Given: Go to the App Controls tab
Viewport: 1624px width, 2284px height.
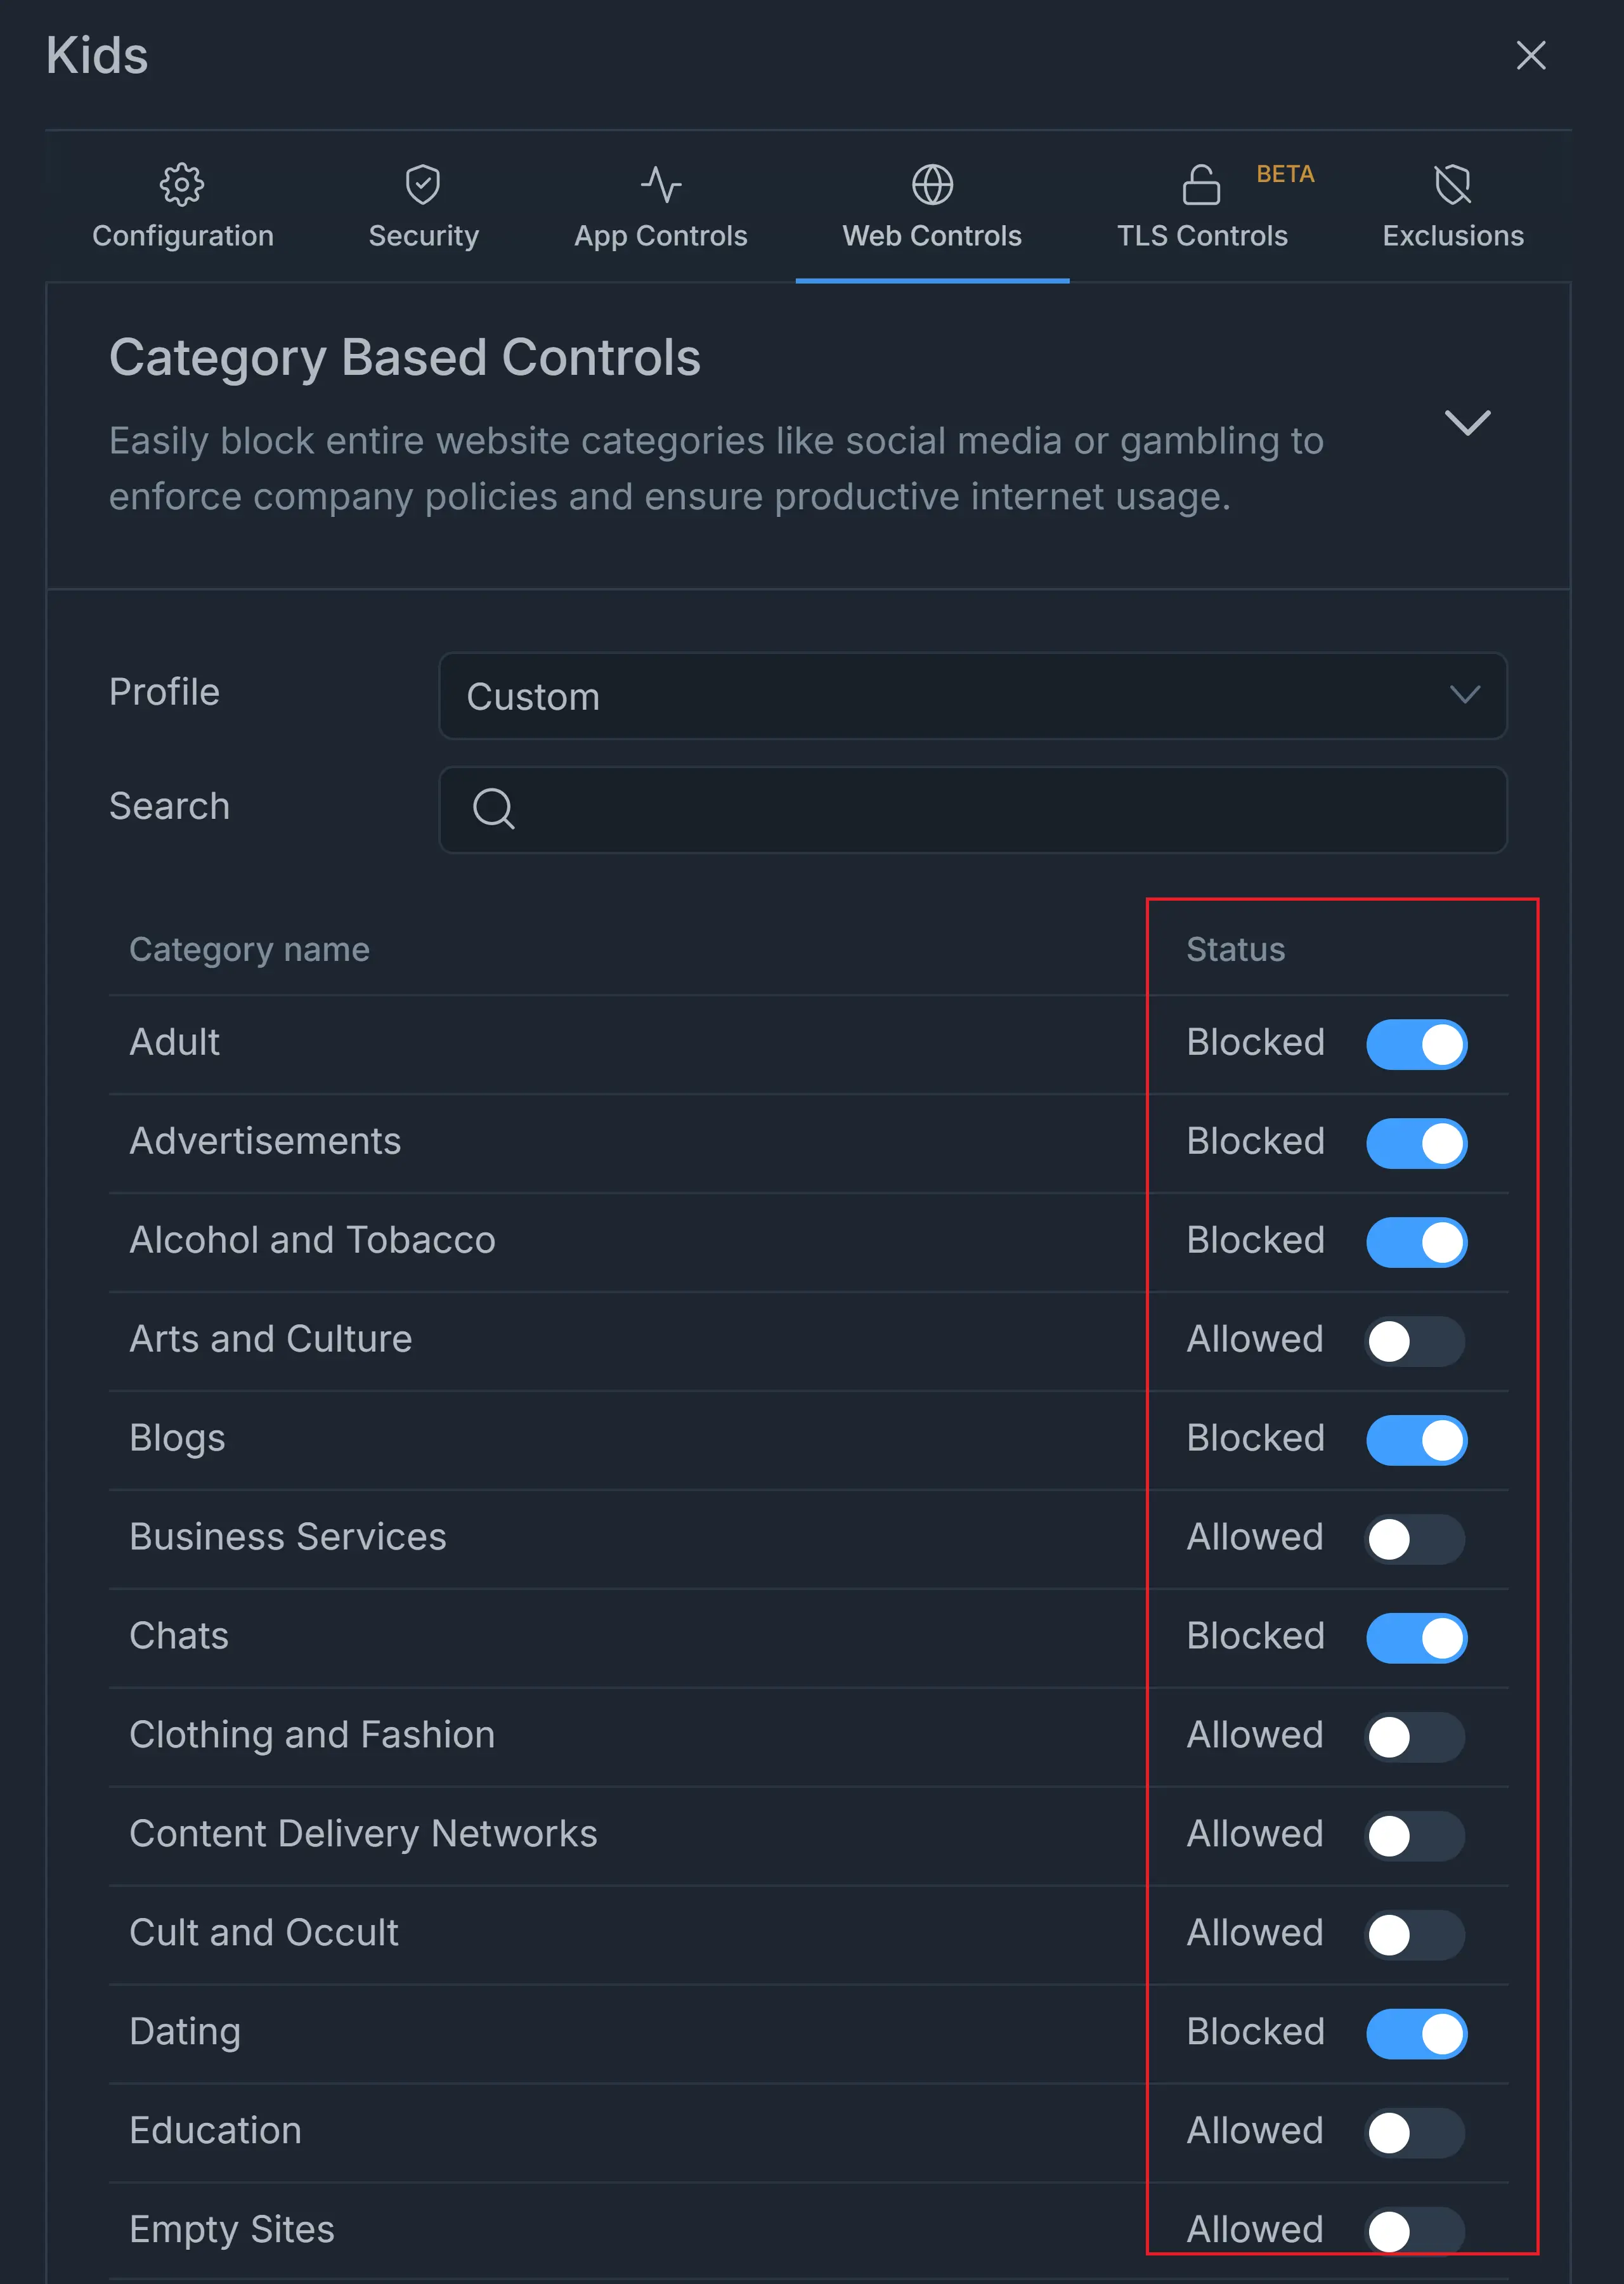Looking at the screenshot, I should (x=661, y=207).
